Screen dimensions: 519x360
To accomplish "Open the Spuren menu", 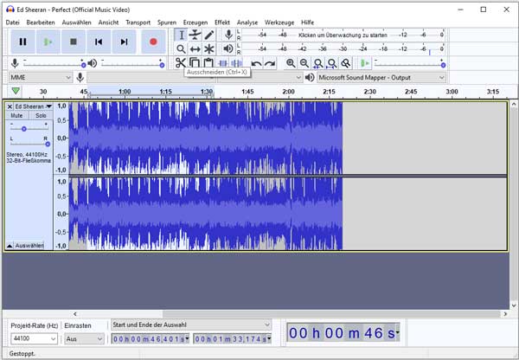I will [x=167, y=22].
